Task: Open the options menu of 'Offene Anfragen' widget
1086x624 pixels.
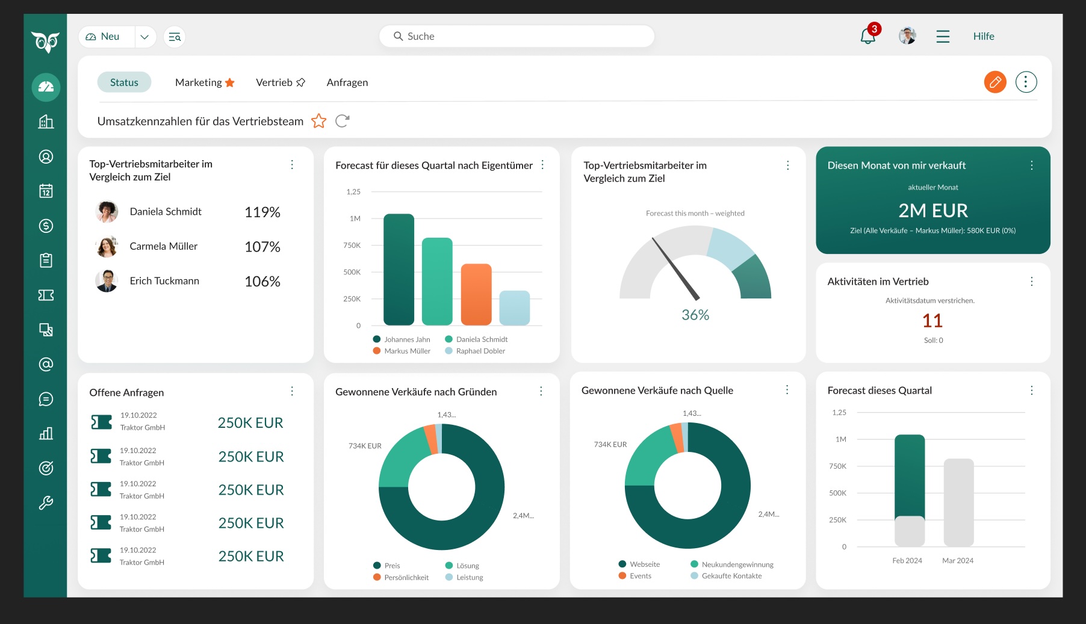Action: pyautogui.click(x=293, y=391)
